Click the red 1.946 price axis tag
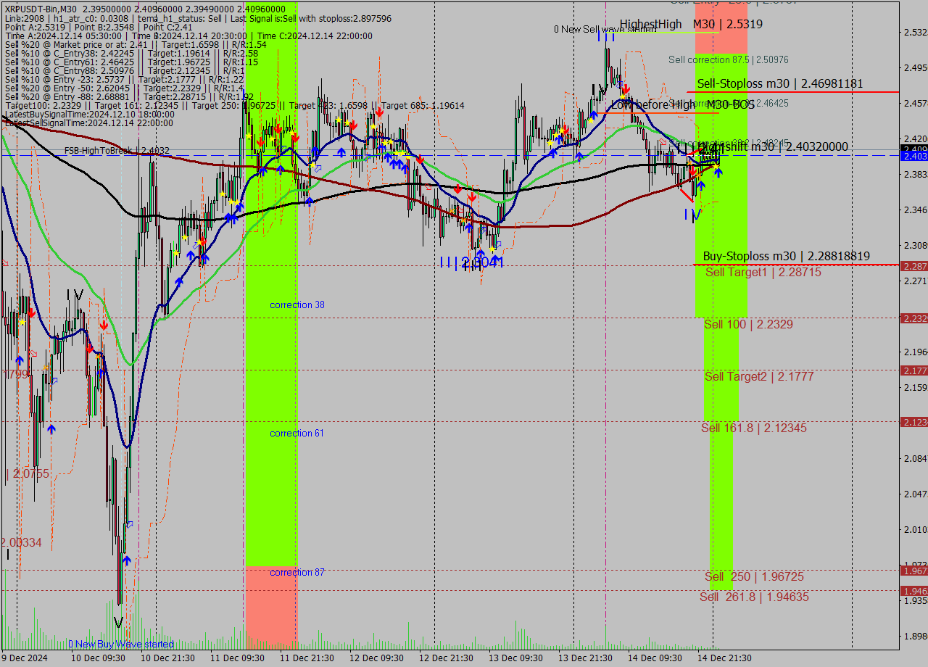 914,591
